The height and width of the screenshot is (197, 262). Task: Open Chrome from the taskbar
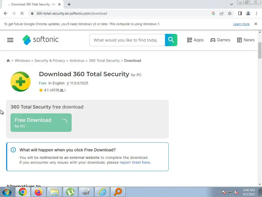pyautogui.click(x=23, y=192)
